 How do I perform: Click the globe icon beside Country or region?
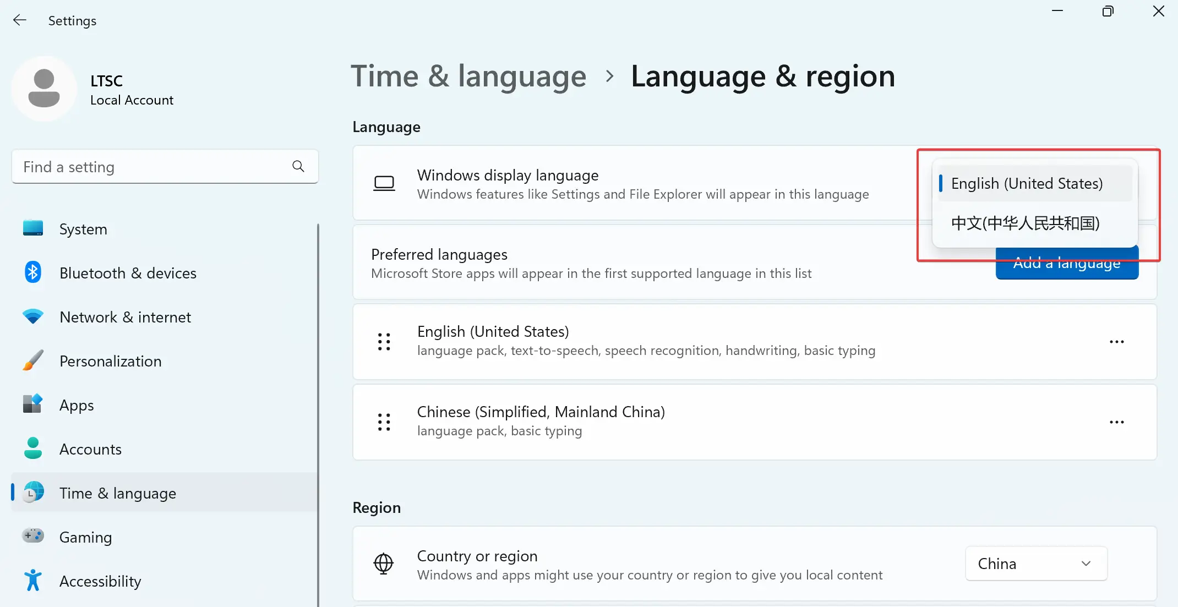[x=384, y=564]
